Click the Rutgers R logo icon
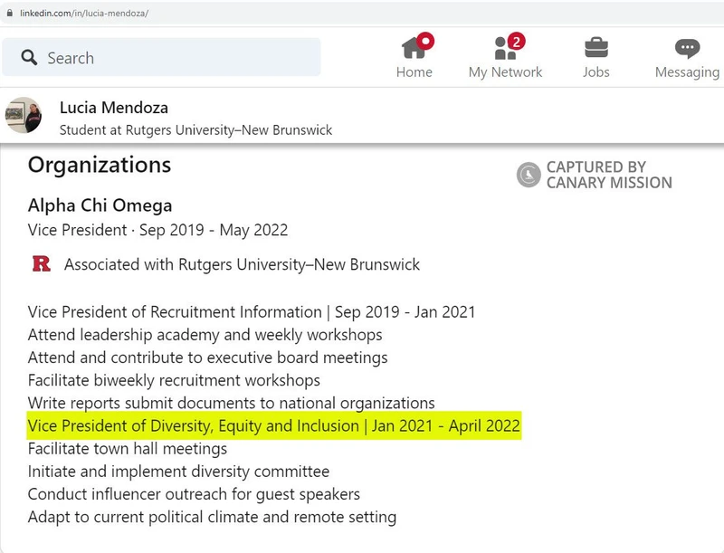 point(41,263)
